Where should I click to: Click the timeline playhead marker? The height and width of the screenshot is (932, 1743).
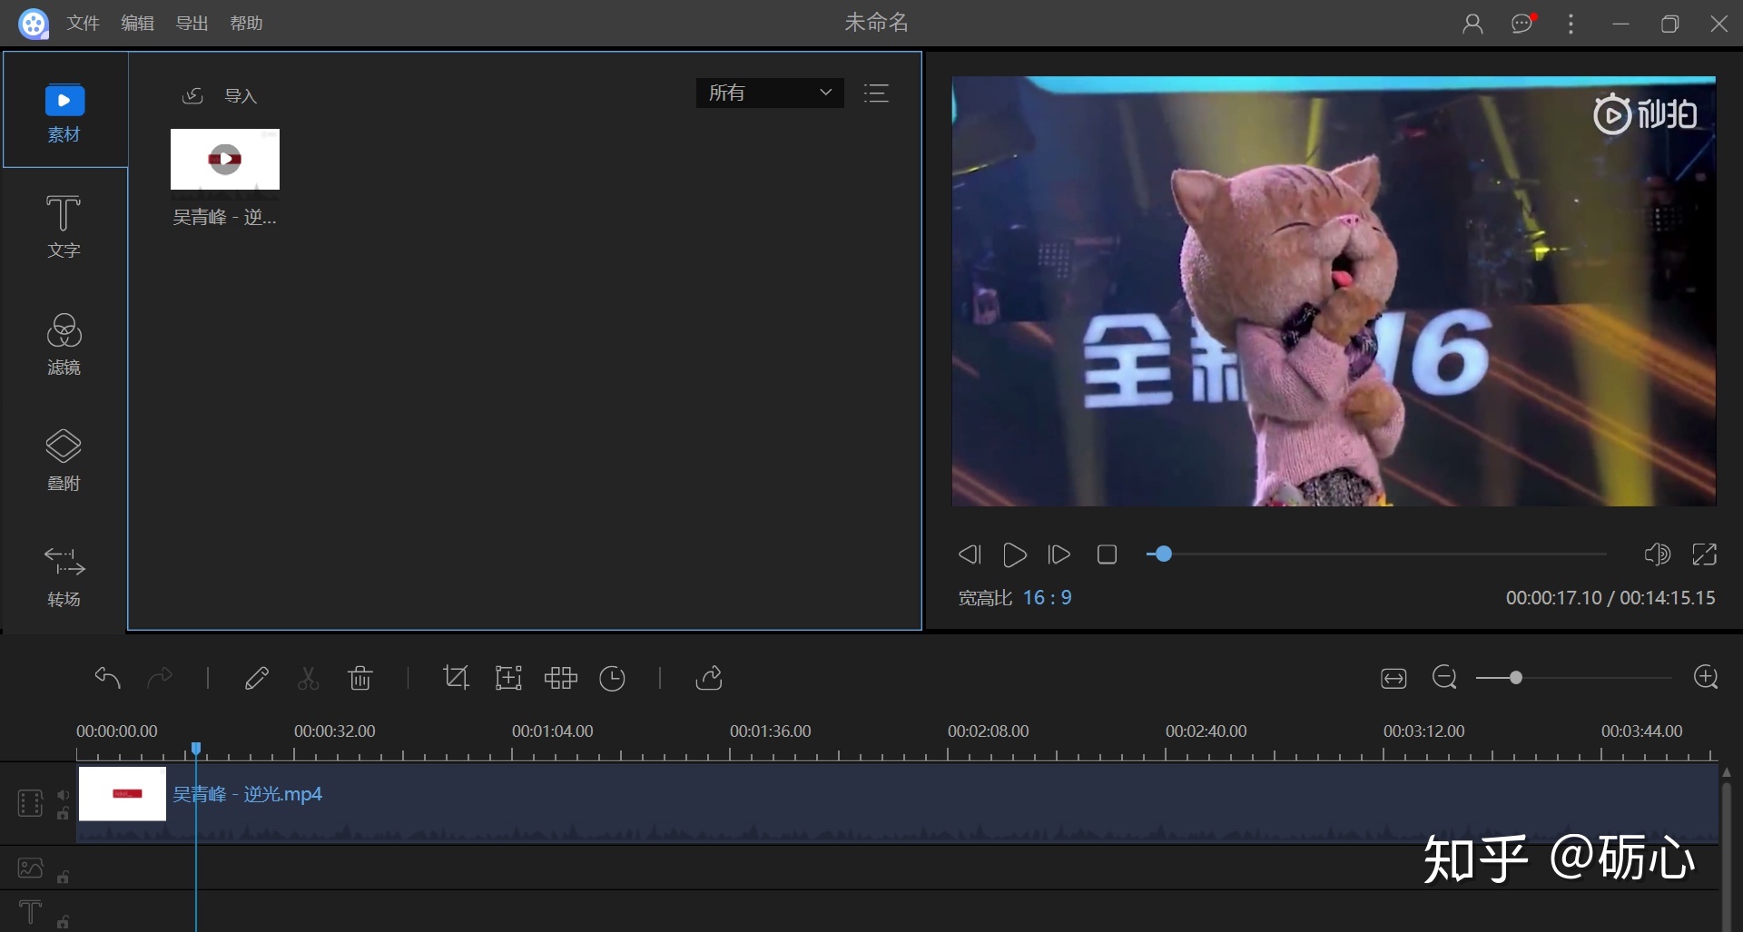pos(196,749)
